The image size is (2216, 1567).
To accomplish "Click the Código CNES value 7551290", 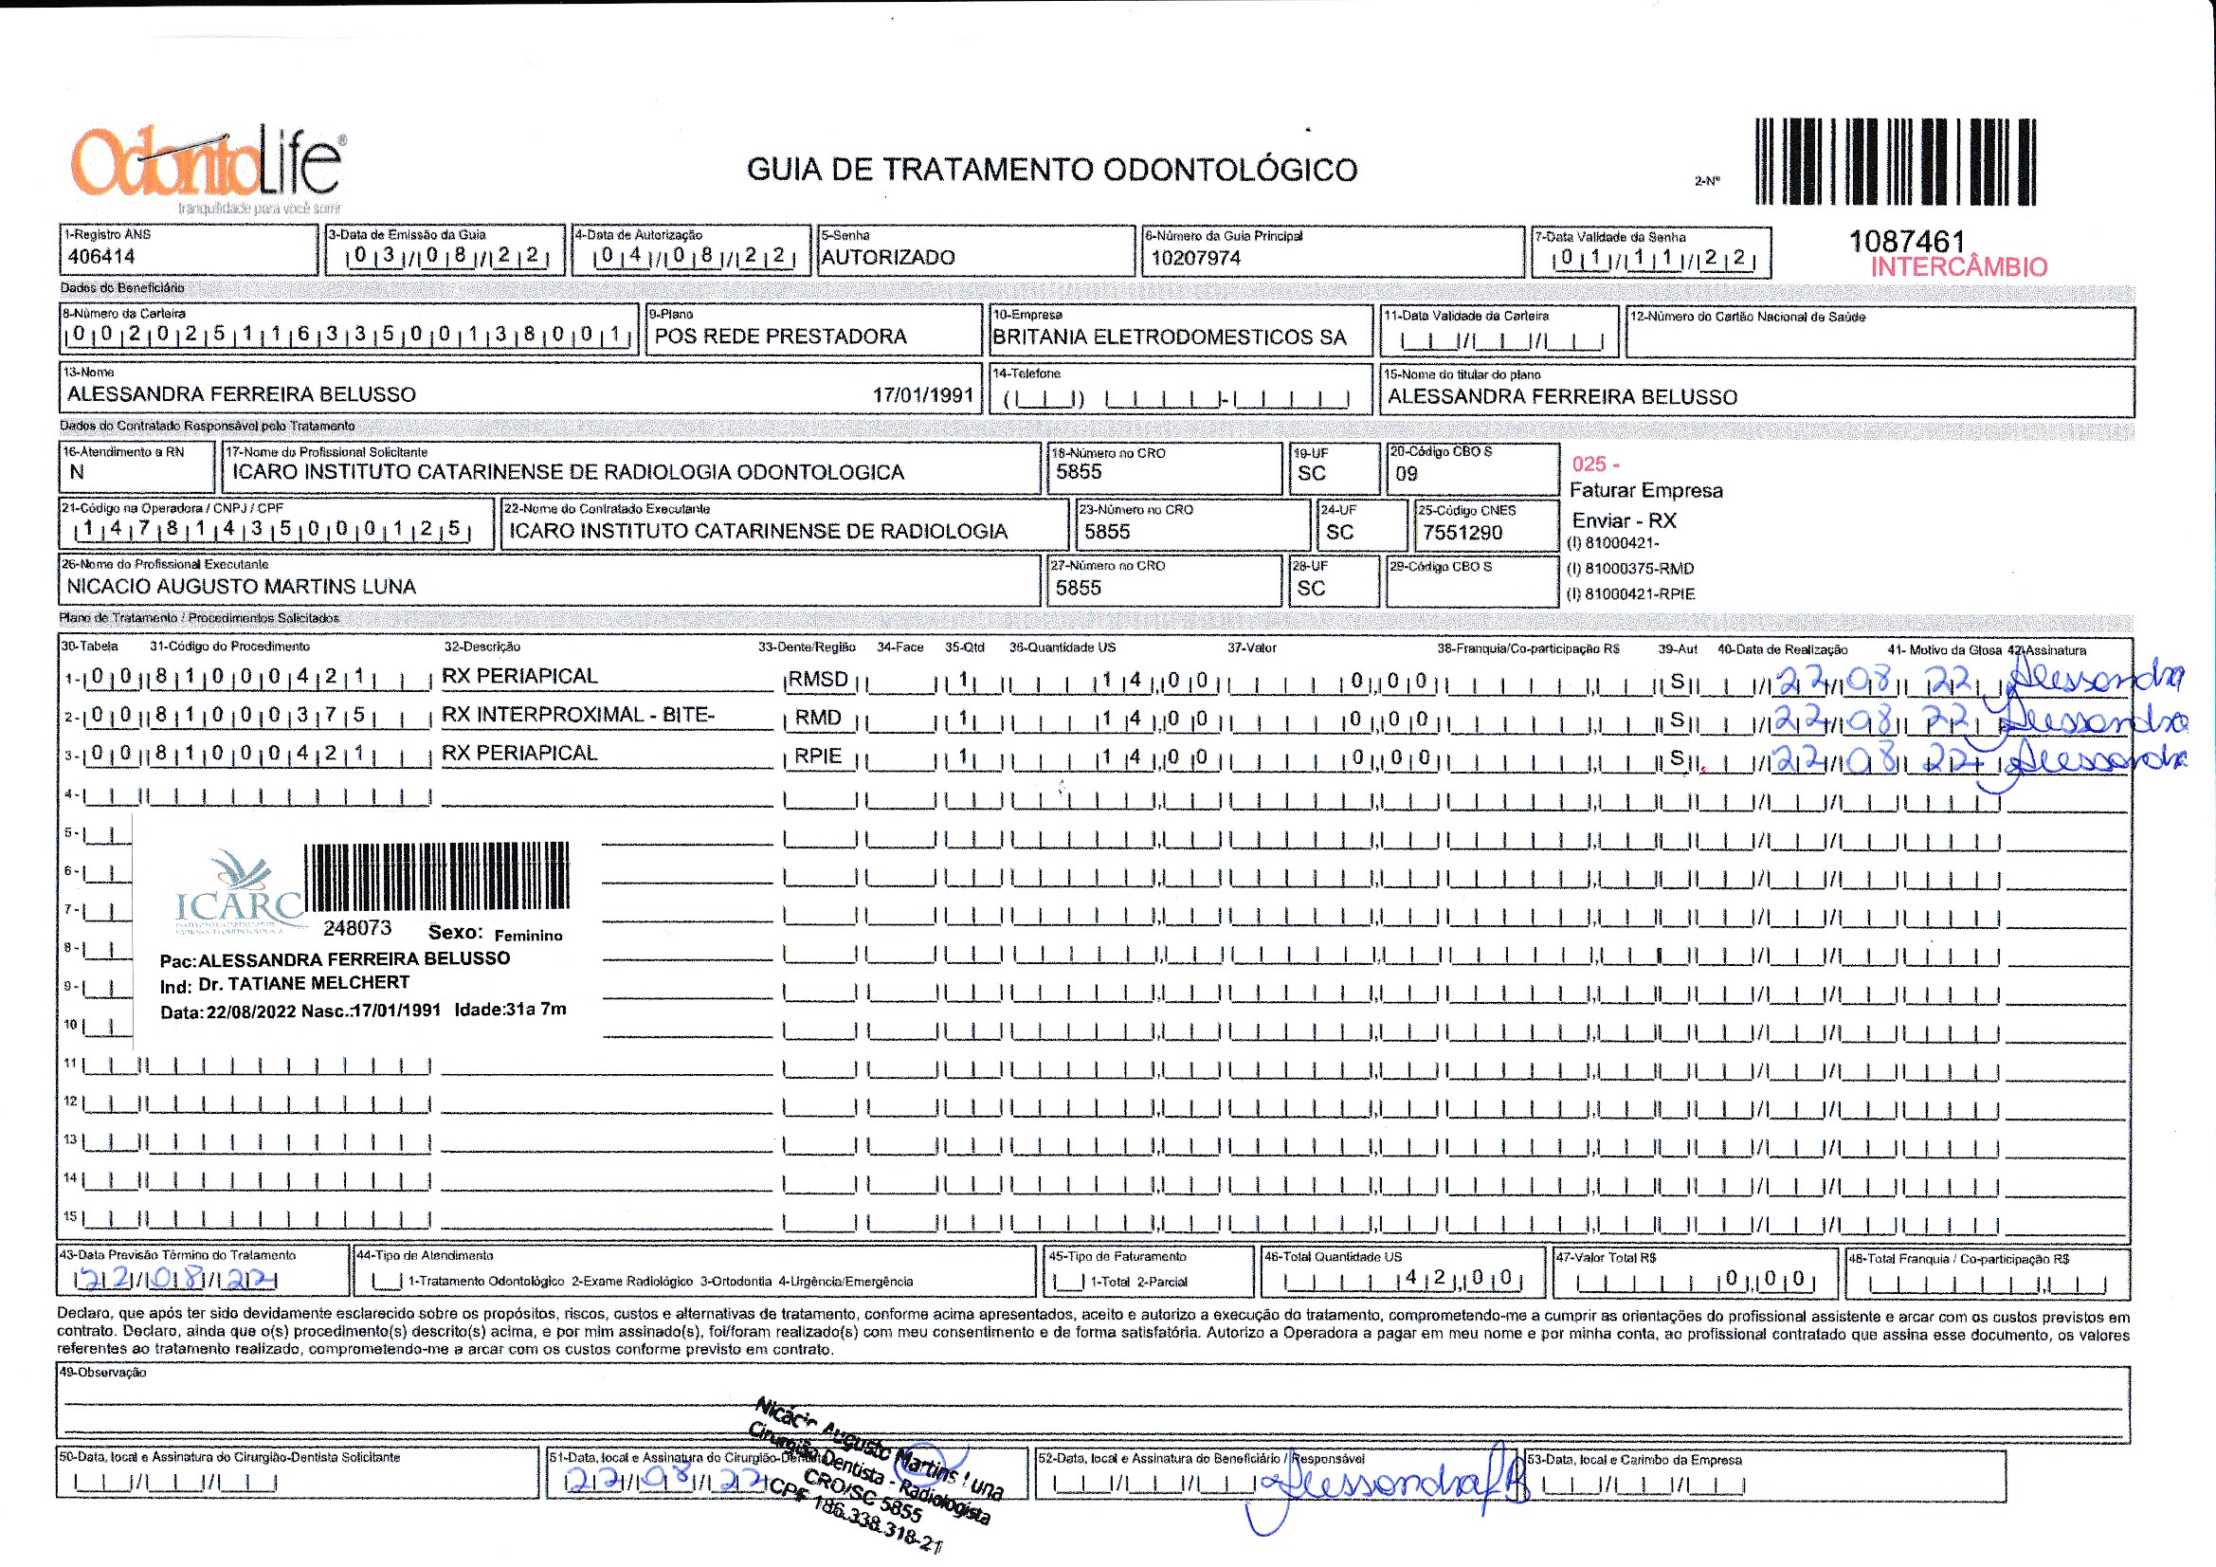I will click(1462, 532).
